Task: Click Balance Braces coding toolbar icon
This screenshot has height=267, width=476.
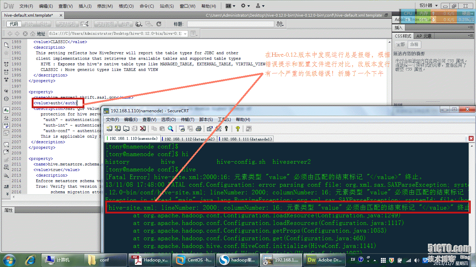Action: pos(6,99)
